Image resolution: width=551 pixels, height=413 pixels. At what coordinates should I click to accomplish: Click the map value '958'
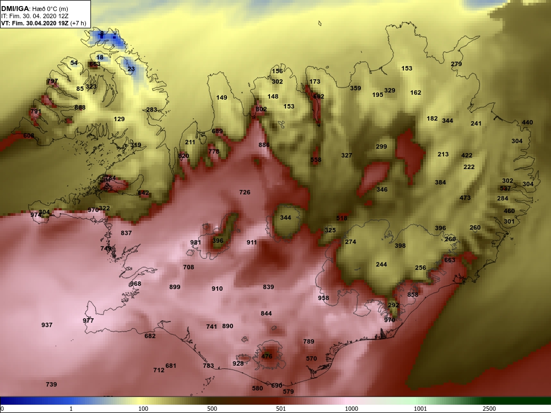point(323,298)
